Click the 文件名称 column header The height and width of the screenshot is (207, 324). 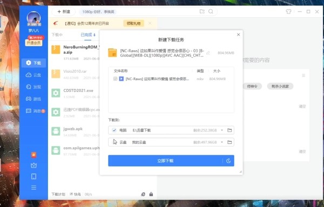point(120,71)
